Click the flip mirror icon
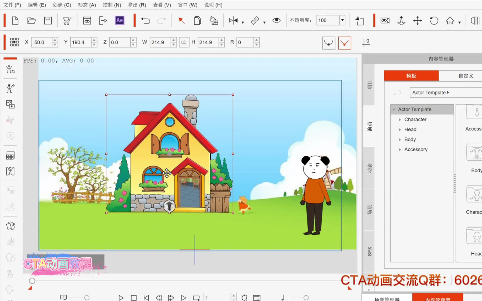This screenshot has width=482, height=301. (x=233, y=20)
